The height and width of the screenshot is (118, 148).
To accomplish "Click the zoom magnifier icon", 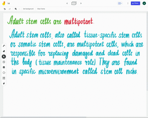I will pyautogui.click(x=16, y=9).
